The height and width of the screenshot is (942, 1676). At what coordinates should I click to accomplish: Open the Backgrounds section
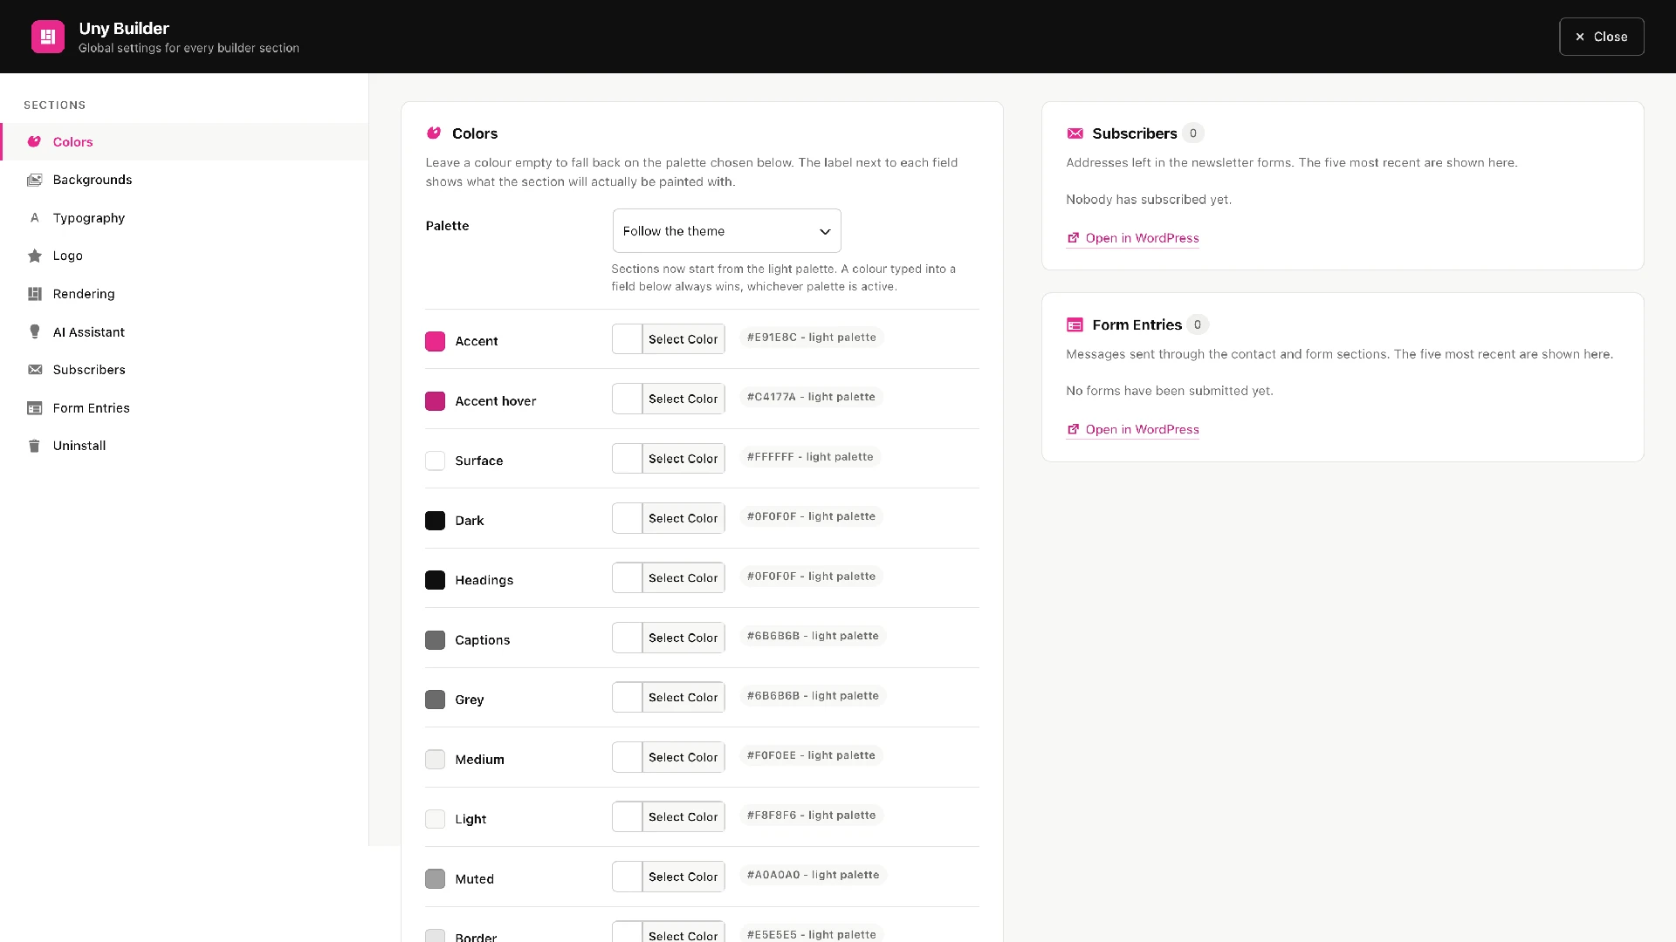click(184, 180)
